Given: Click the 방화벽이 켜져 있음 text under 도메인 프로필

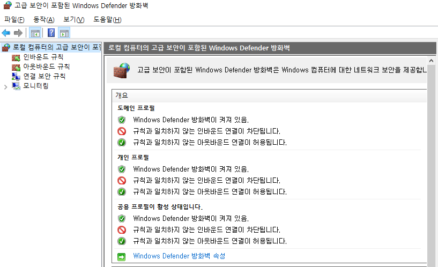Looking at the screenshot, I should pos(191,120).
